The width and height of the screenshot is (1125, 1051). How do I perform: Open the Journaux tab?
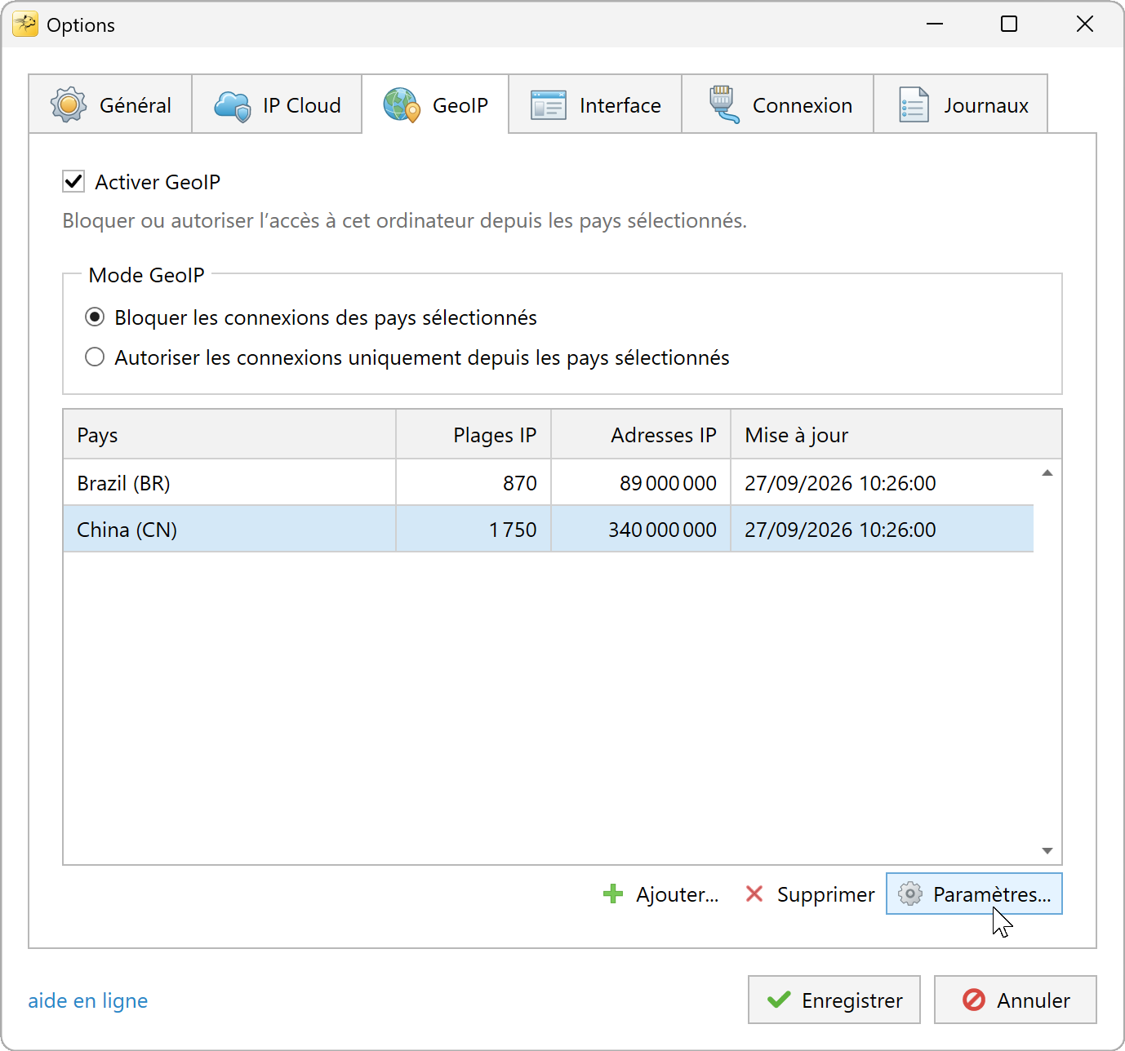tap(961, 104)
